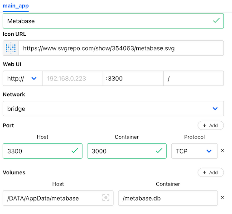Click the Web UI label

pyautogui.click(x=12, y=64)
